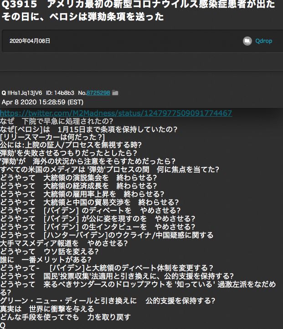283x329 pixels.
Task: Click the line 大統領の雇用率上昇を 終わらせる?
Action: pos(82,194)
